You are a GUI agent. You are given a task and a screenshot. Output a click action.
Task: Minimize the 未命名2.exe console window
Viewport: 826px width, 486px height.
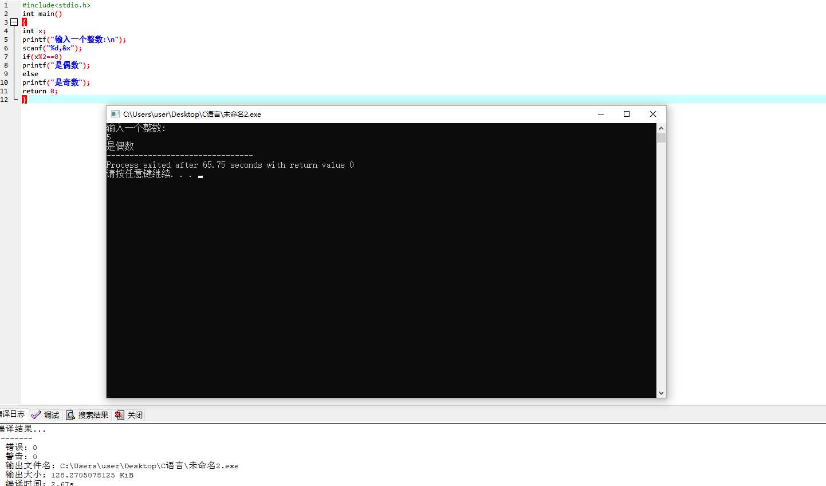tap(601, 114)
